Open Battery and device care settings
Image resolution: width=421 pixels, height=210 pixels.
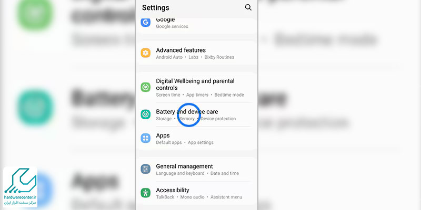(x=196, y=114)
